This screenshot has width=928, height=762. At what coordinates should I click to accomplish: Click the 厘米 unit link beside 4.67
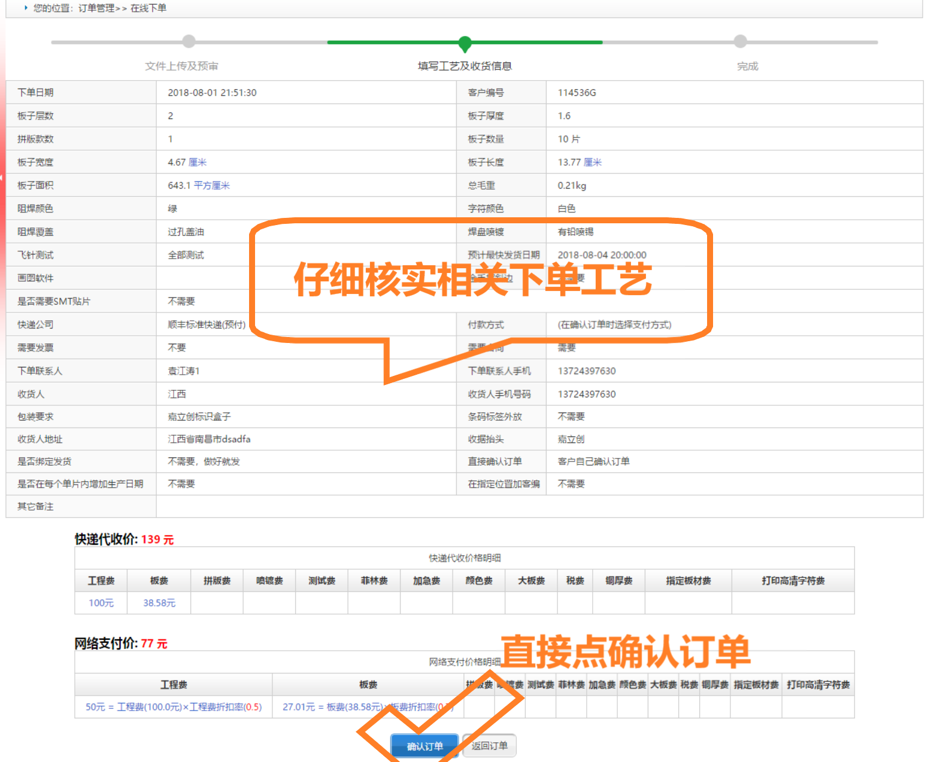click(198, 162)
